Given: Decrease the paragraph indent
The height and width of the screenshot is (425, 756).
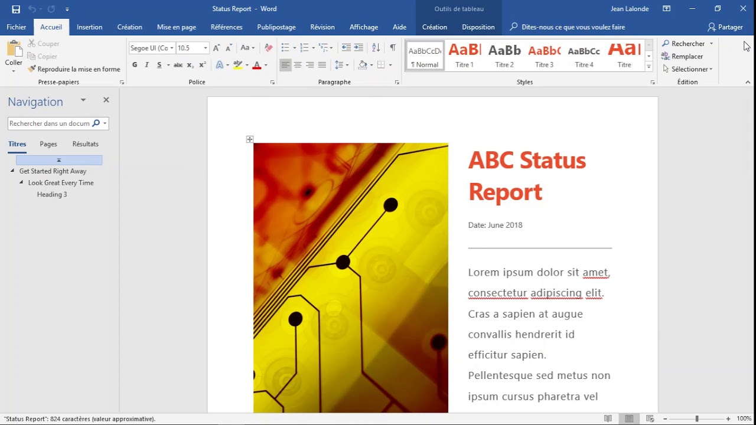Looking at the screenshot, I should click(x=346, y=48).
